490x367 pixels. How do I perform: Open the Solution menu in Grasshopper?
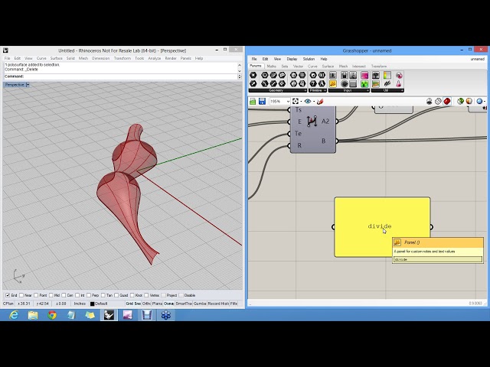tap(309, 59)
